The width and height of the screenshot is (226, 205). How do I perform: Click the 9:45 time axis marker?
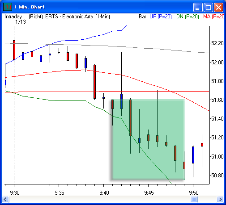[149, 193]
